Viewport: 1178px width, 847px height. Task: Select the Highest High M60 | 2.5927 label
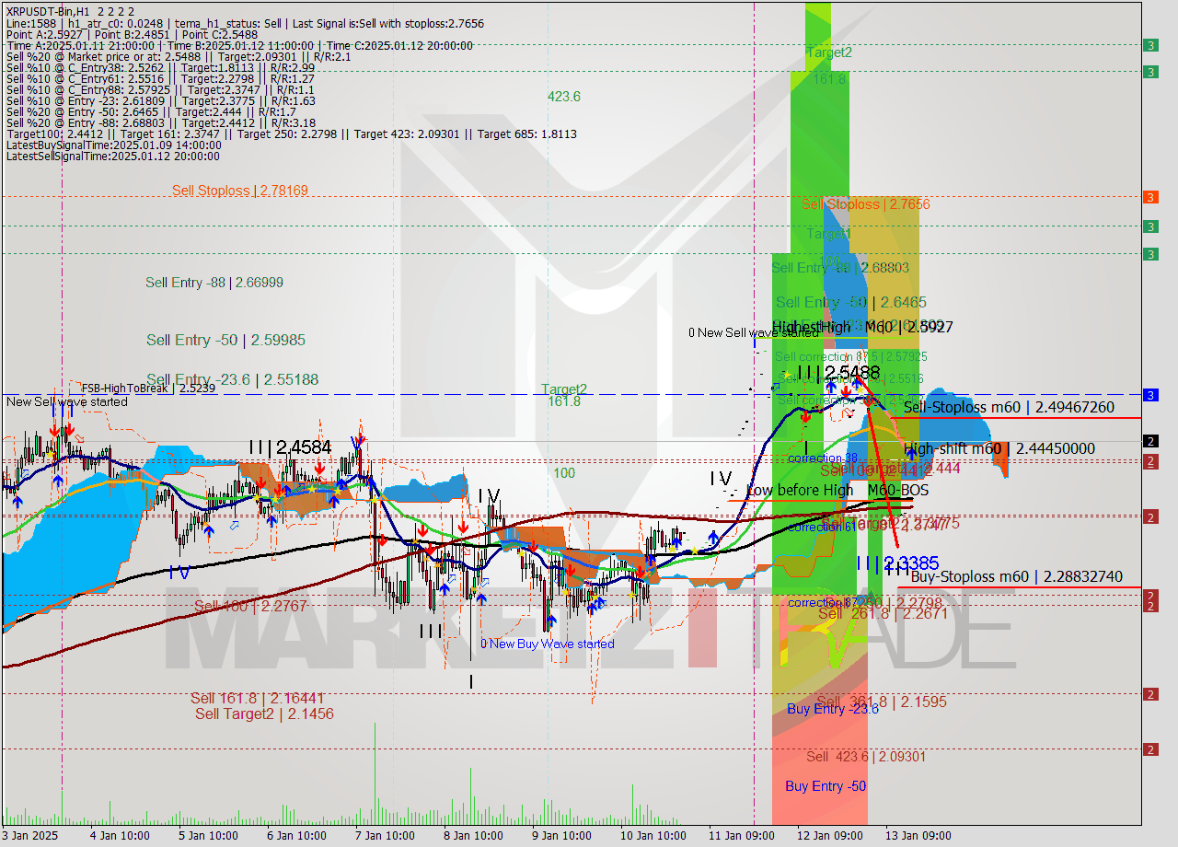coord(862,327)
